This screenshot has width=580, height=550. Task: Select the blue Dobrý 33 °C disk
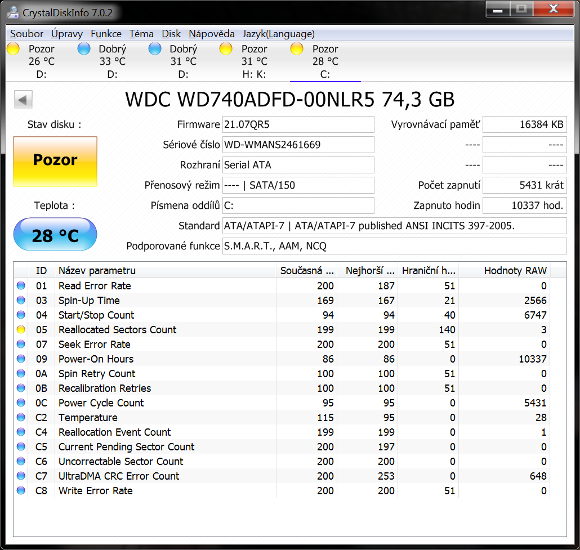[105, 61]
